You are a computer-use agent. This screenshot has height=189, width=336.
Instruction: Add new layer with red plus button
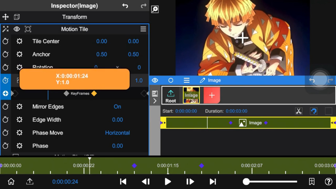click(212, 95)
